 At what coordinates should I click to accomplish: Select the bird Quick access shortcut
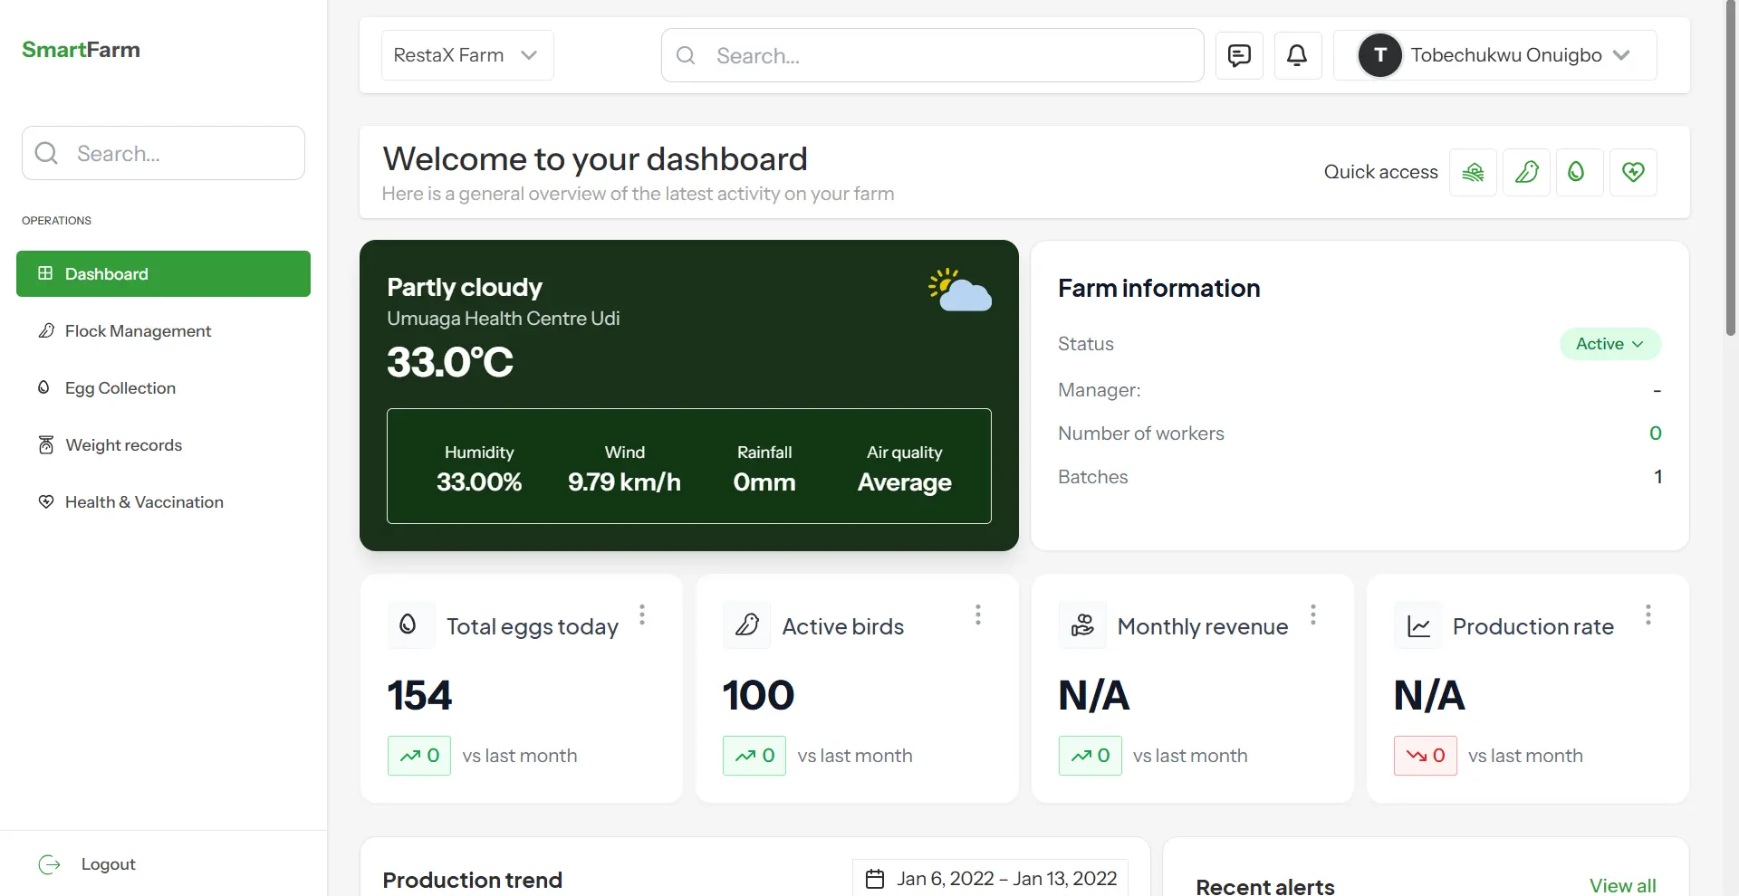pyautogui.click(x=1526, y=172)
